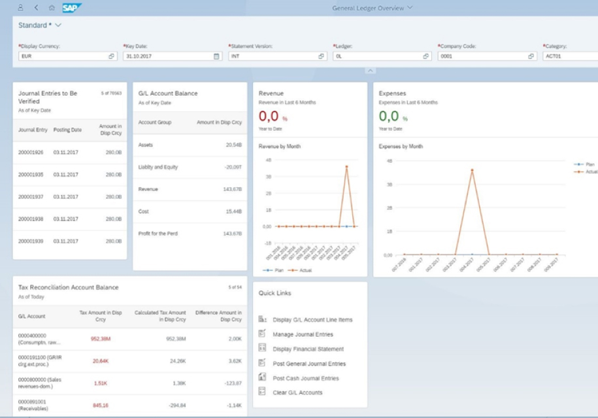Click the Key Date input field
Image resolution: width=598 pixels, height=418 pixels.
(172, 56)
